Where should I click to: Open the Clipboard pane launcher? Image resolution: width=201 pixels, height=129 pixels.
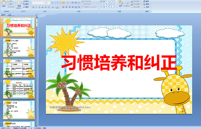[x=14, y=11]
